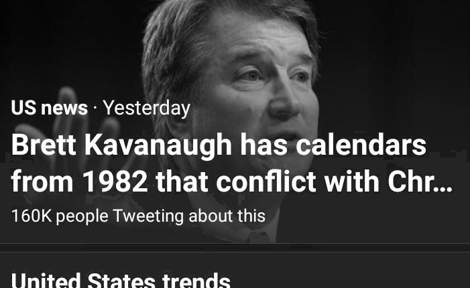Click the man's face in the story image

pos(268,74)
